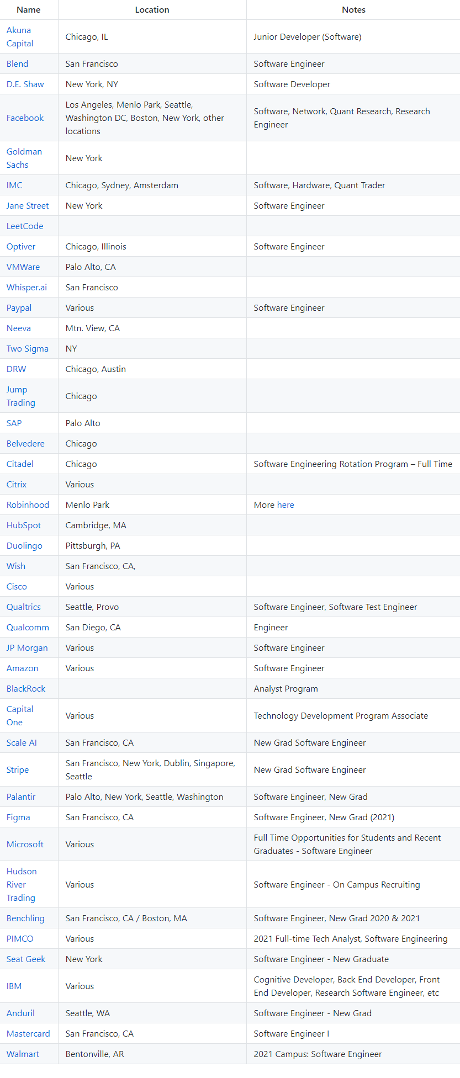Click 'Software Engineer - On Campus Recruiting' note
Image resolution: width=460 pixels, height=1078 pixels.
tap(337, 885)
